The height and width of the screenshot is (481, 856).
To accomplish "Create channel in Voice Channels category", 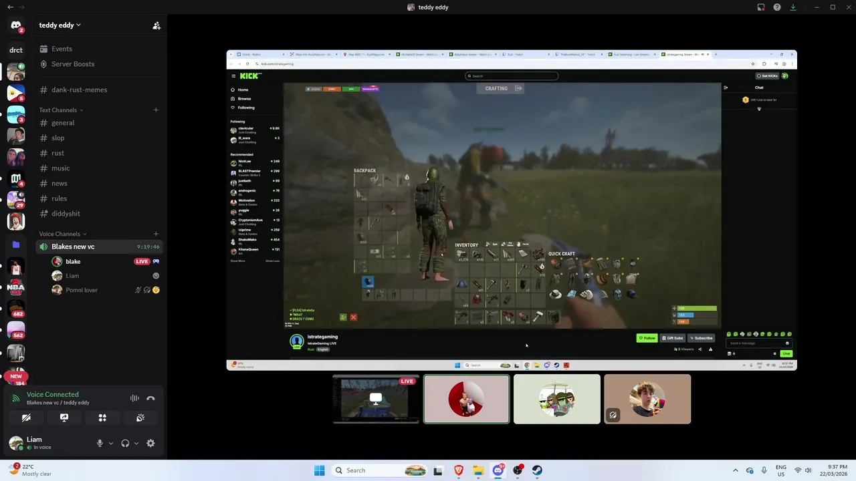I will pos(156,234).
